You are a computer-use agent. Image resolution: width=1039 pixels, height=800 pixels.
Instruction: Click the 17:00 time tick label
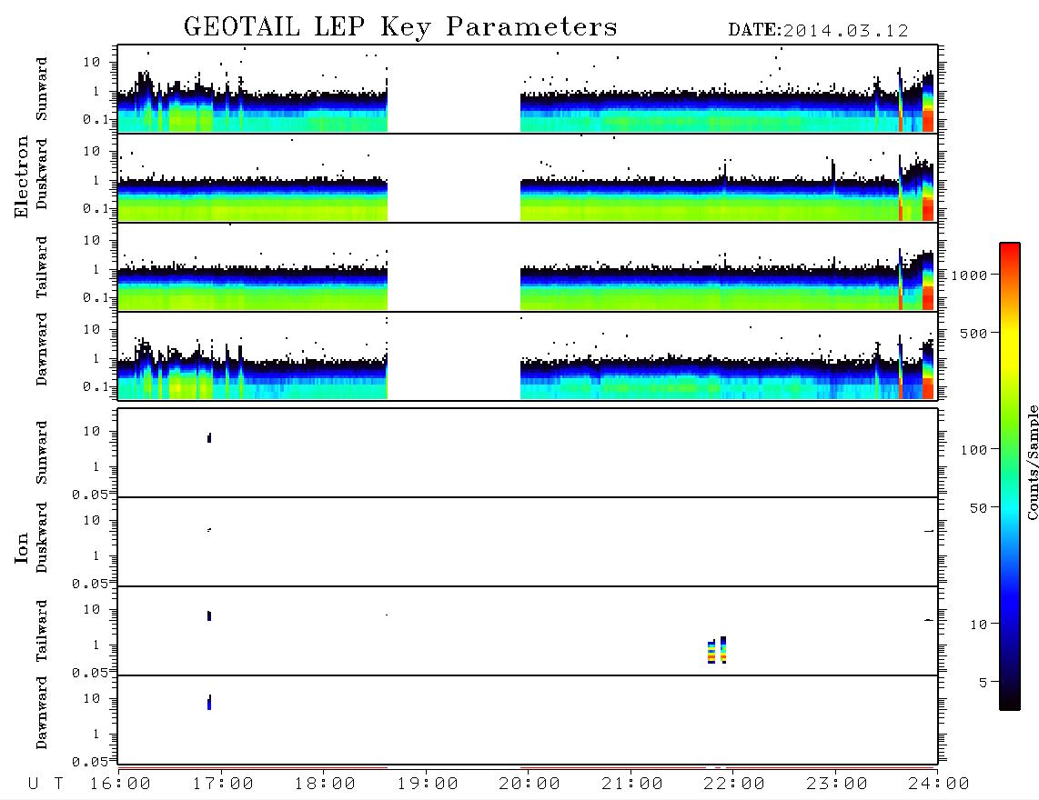point(223,784)
